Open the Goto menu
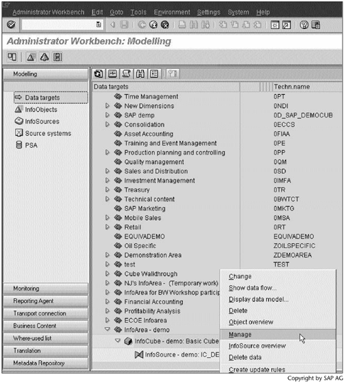The width and height of the screenshot is (344, 384). point(116,12)
